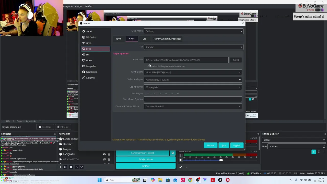Open Yayın category in settings sidebar
This screenshot has height=184, width=327.
pyautogui.click(x=95, y=43)
